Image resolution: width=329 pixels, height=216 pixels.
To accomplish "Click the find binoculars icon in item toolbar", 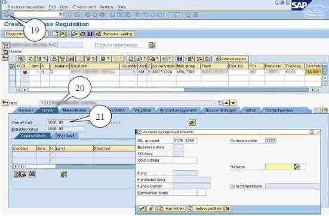I will 71,59.
